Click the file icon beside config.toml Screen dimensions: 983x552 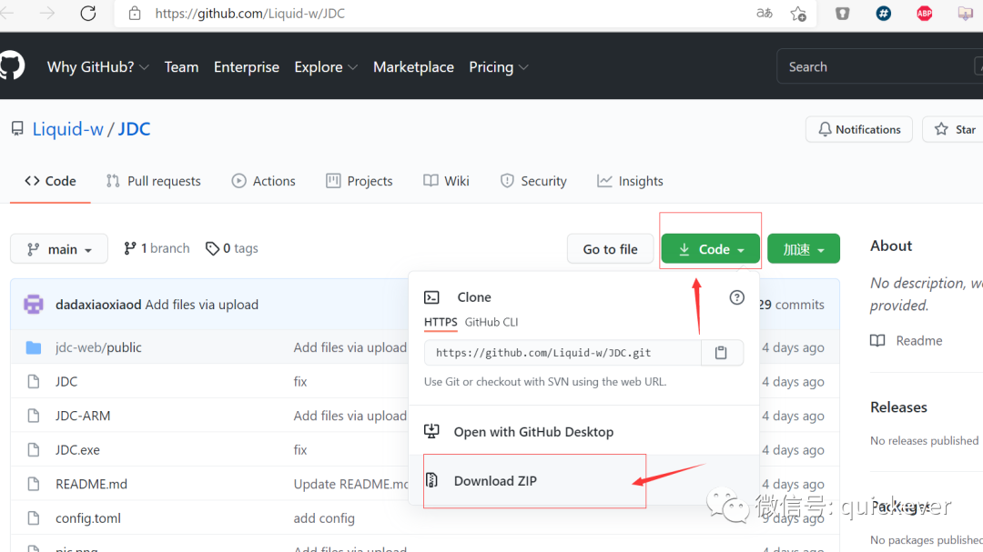(x=34, y=518)
